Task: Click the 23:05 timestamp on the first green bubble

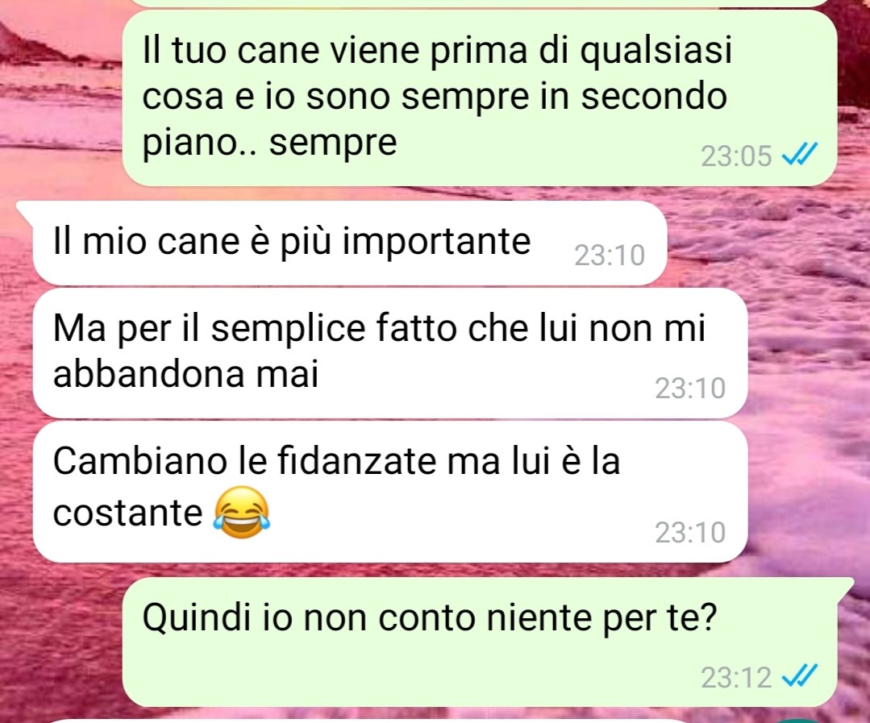Action: pos(736,156)
